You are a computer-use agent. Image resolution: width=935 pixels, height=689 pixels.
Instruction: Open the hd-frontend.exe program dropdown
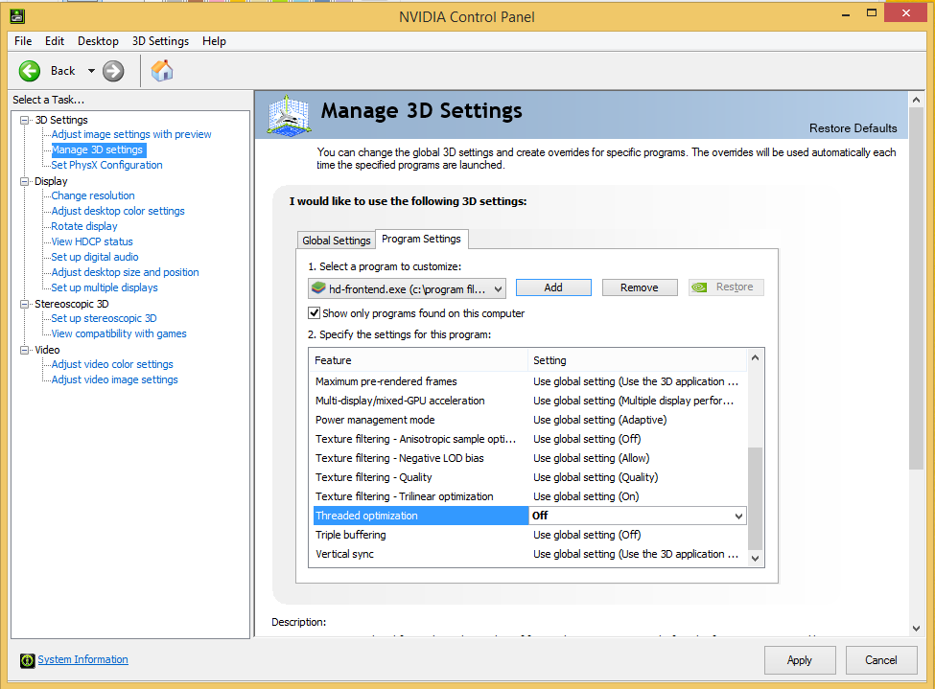pos(408,288)
